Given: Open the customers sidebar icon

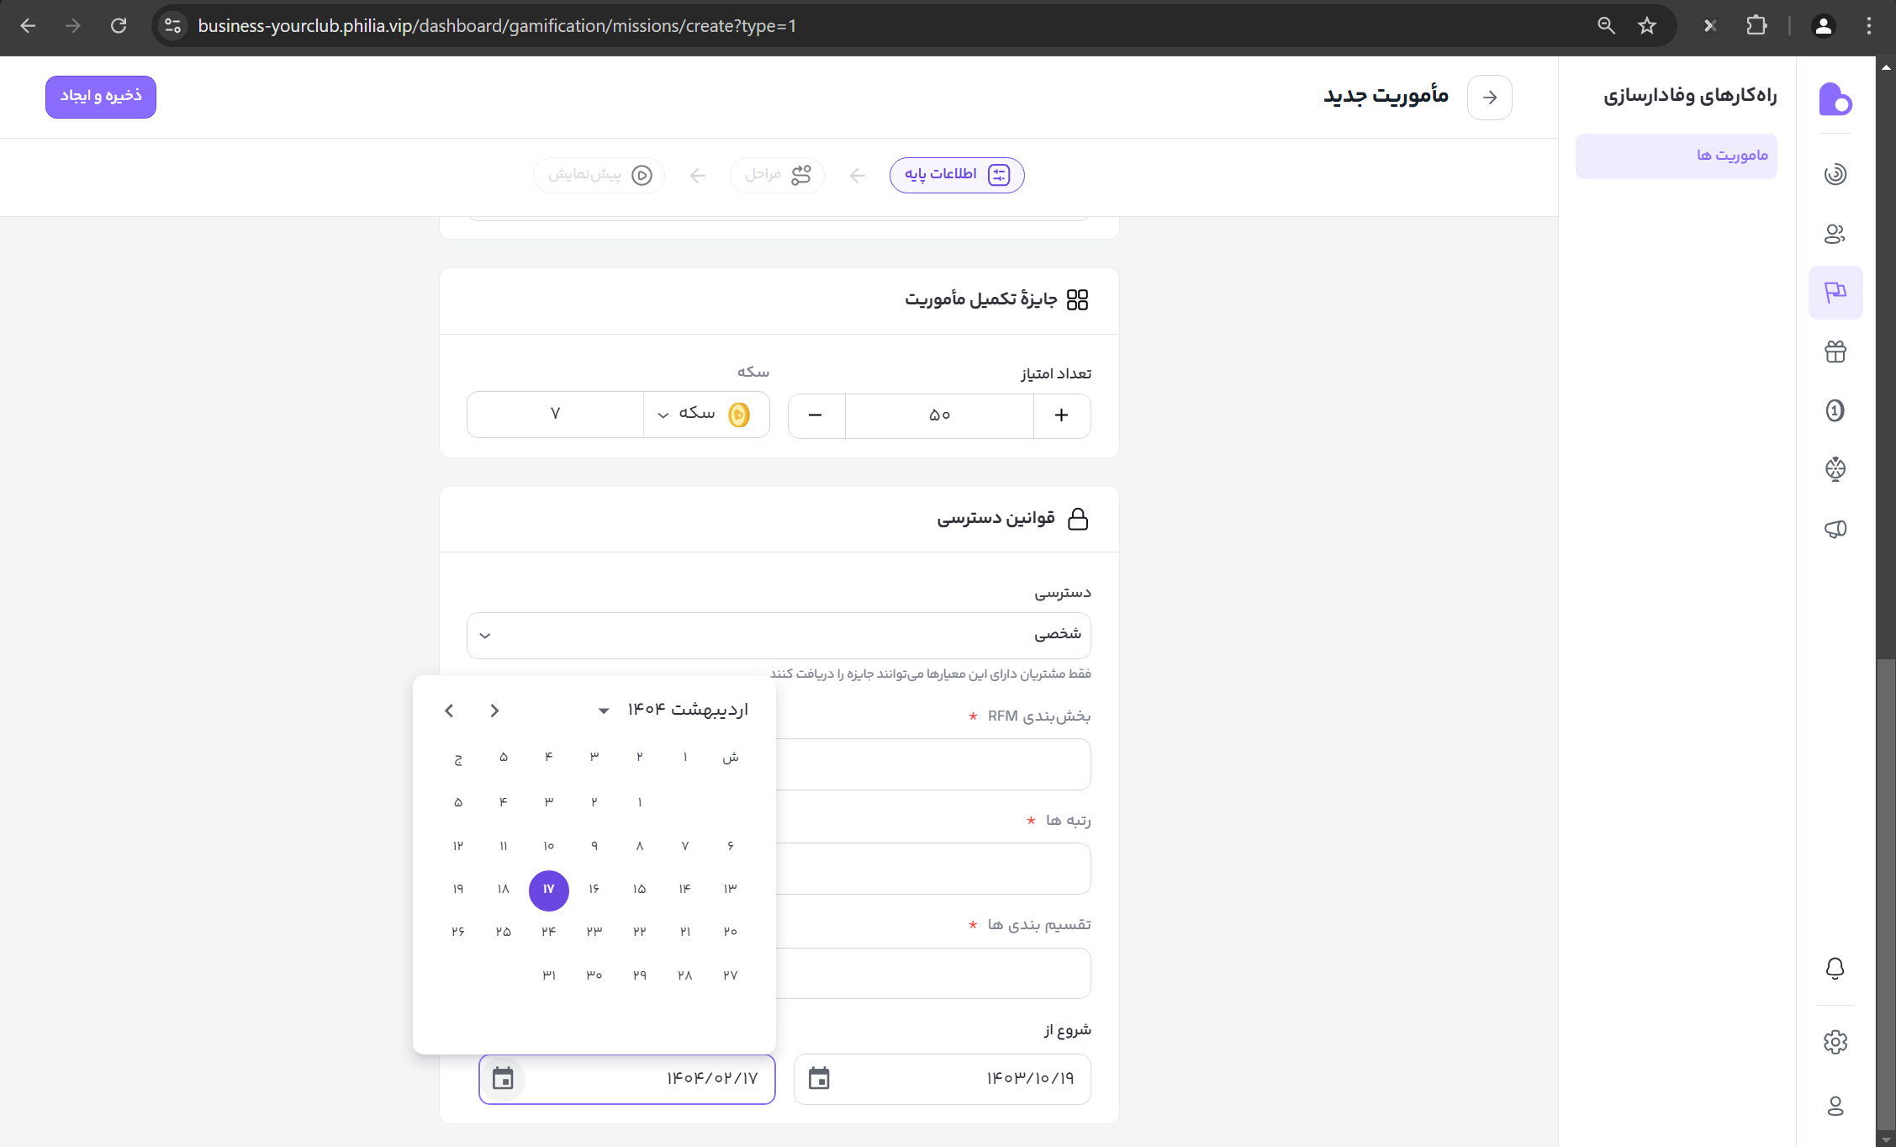Looking at the screenshot, I should (1835, 234).
